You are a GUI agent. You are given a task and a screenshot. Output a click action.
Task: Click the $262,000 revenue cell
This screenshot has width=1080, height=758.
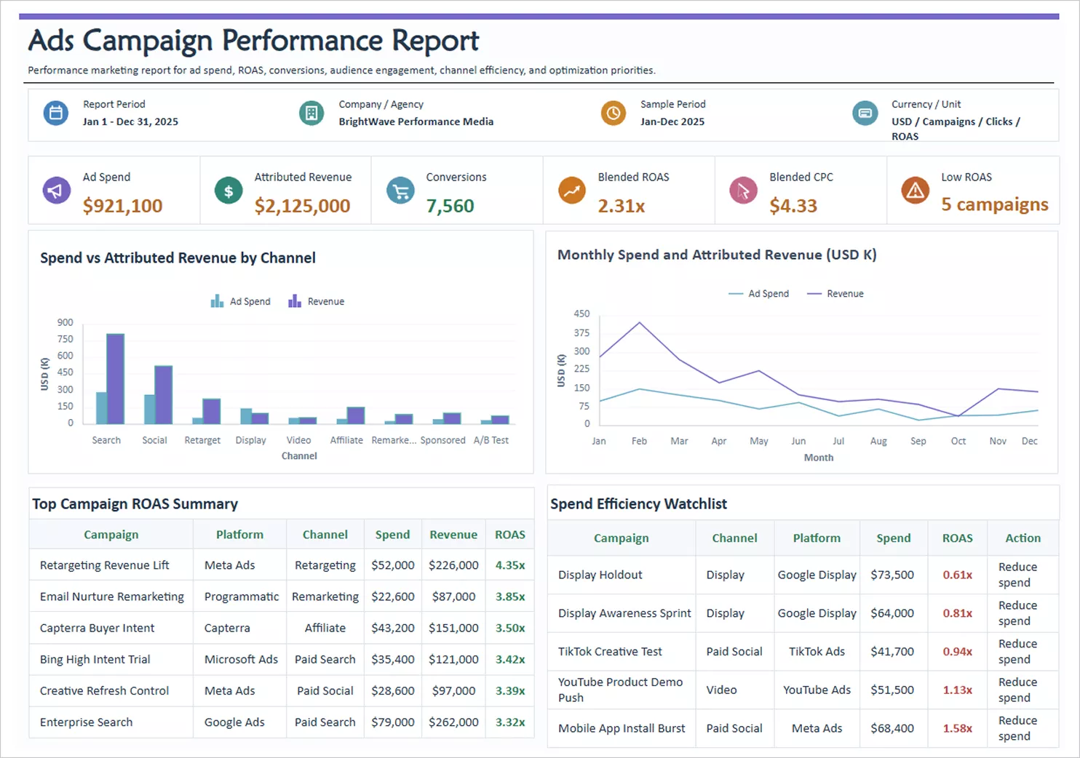pos(453,722)
